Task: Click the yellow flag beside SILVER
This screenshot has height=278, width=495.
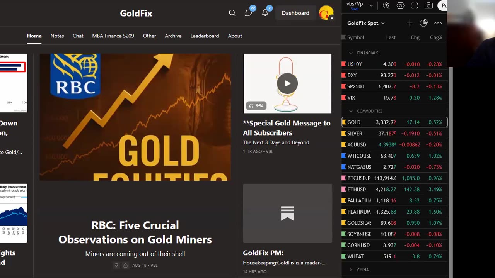Action: 343,133
